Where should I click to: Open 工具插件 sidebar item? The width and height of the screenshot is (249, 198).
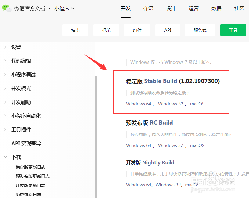pyautogui.click(x=21, y=130)
